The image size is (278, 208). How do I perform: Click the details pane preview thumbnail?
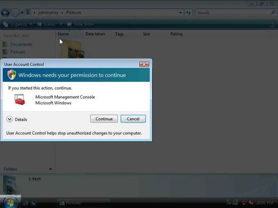coord(10,185)
